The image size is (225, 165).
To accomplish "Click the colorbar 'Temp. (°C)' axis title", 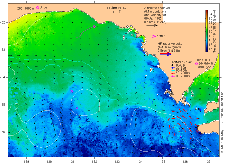I will [x=214, y=46].
